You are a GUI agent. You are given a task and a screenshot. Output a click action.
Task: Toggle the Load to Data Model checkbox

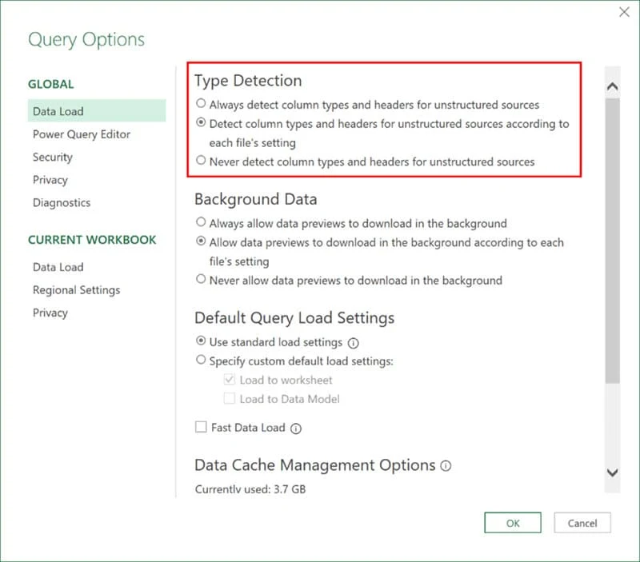coord(230,398)
